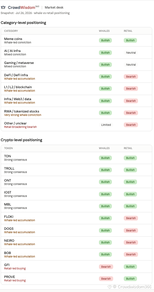Select the Market desk header label
This screenshot has width=154, height=292.
54,8
